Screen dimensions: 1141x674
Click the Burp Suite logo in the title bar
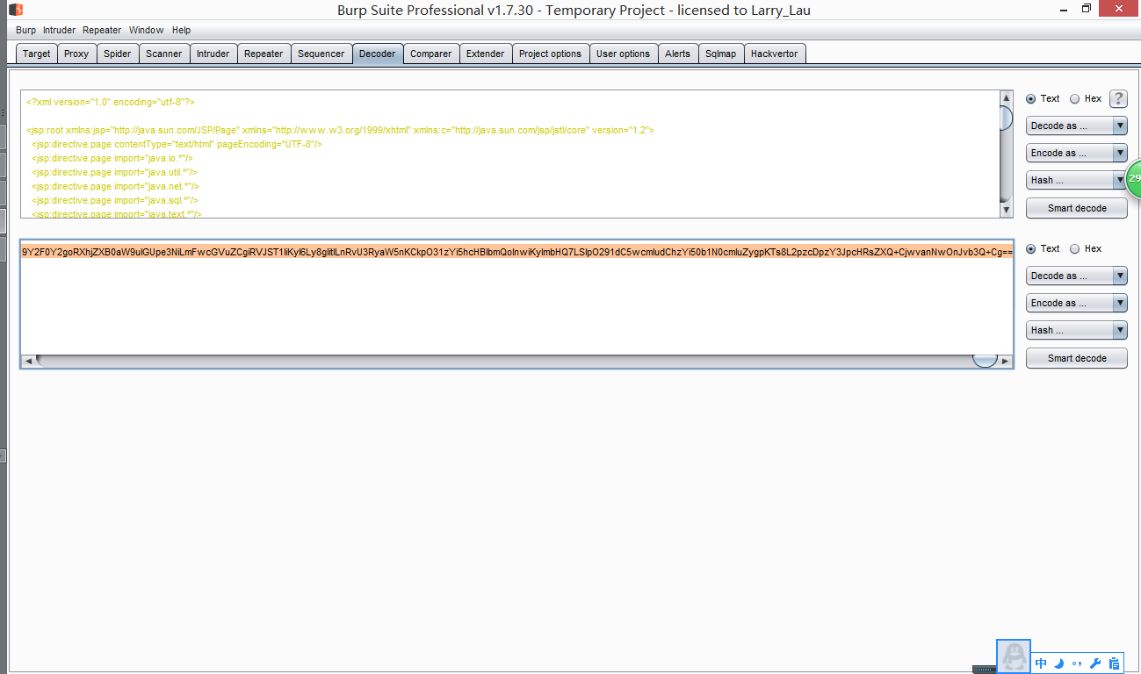click(x=15, y=9)
